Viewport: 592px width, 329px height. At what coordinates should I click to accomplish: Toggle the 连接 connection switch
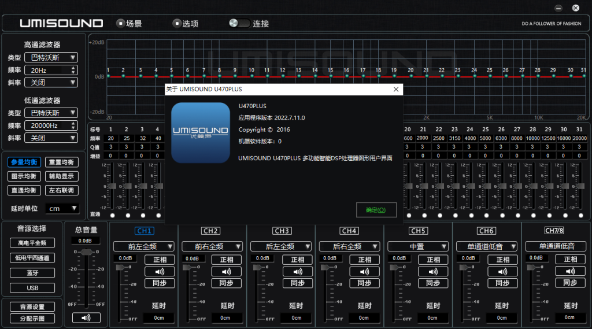(240, 24)
